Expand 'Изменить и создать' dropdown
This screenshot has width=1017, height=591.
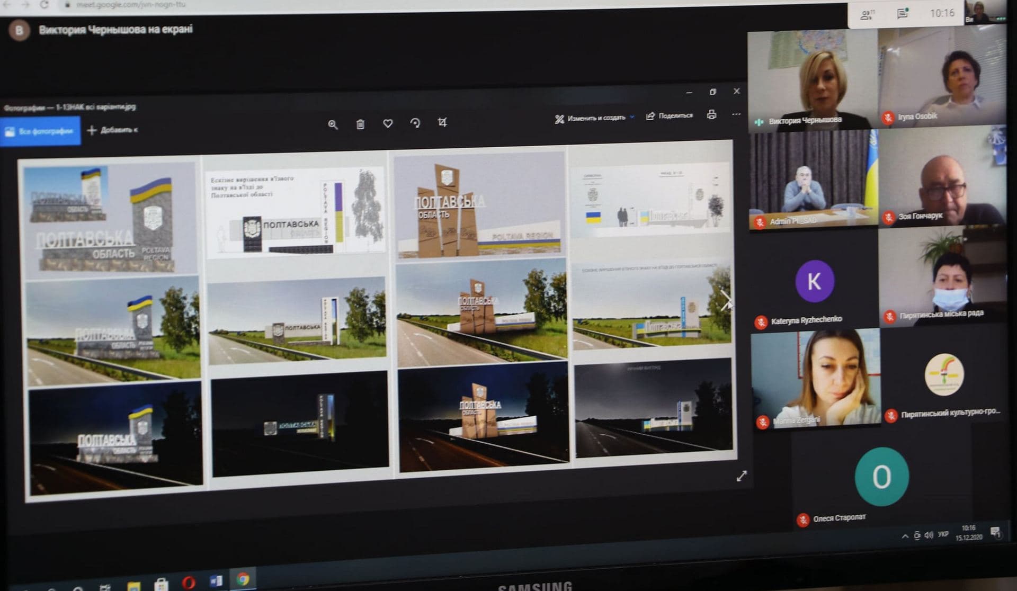[594, 118]
